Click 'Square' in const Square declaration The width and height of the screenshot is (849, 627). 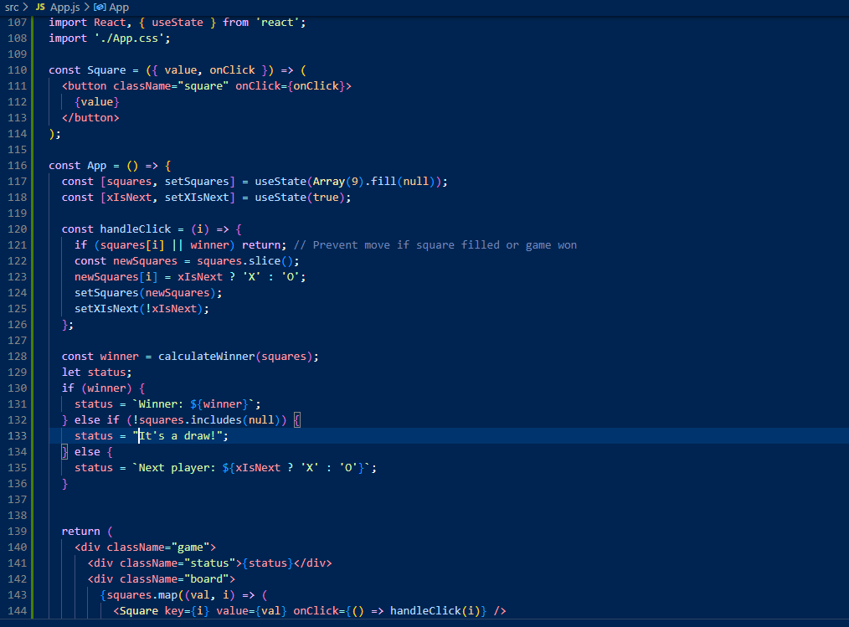tap(106, 69)
